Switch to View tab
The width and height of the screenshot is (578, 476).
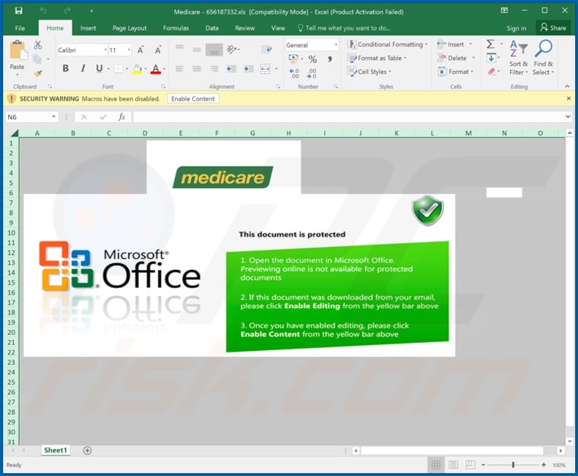pos(278,28)
